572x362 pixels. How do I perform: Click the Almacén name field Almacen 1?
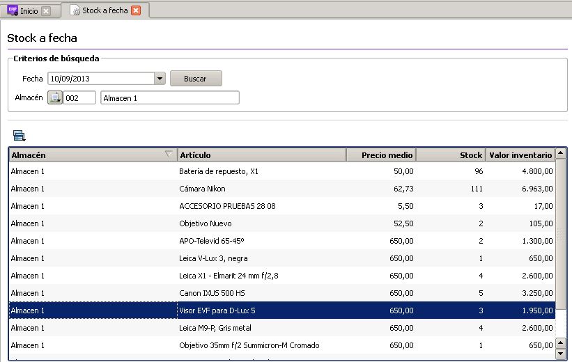tap(170, 97)
